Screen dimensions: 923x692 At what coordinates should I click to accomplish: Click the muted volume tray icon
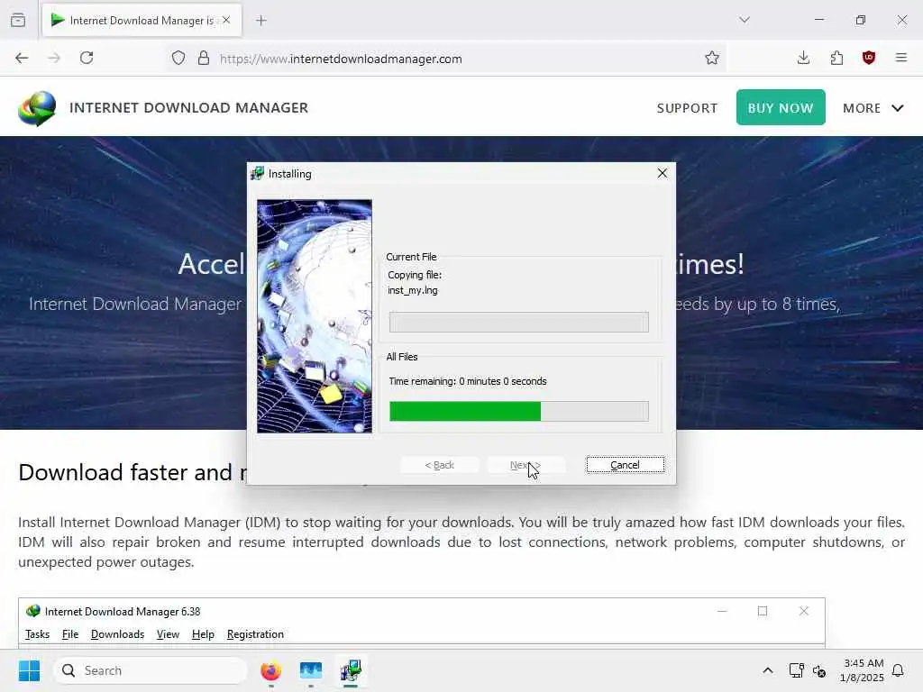point(819,670)
